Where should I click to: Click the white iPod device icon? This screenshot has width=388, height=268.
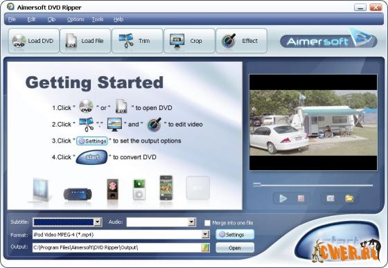tap(139, 190)
